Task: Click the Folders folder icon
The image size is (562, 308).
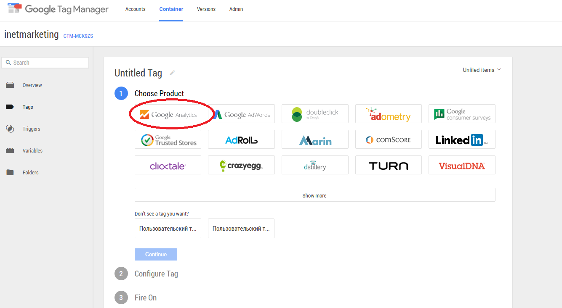Action: [x=10, y=172]
